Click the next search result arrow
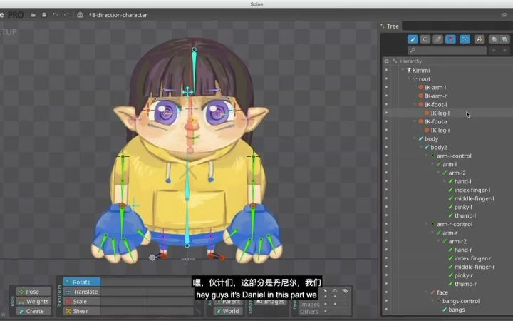The image size is (513, 321). point(504,50)
